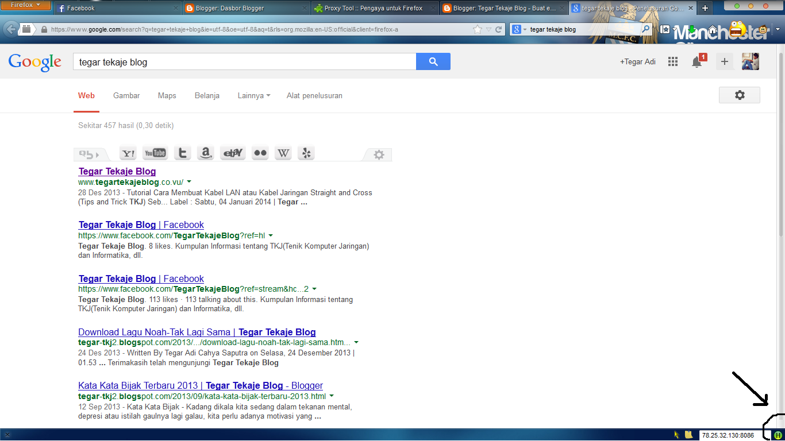
Task: Click the Flickr search shortcut icon
Action: click(x=260, y=153)
